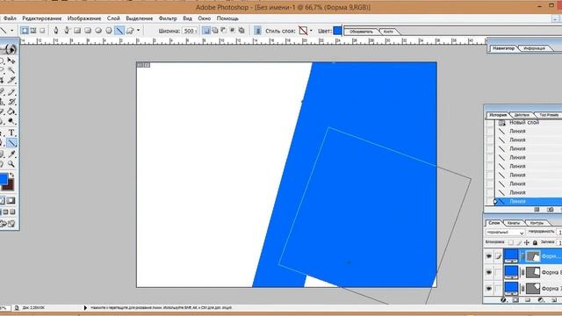This screenshot has width=562, height=316.
Task: Hide the Форма 8 layer
Action: pyautogui.click(x=489, y=272)
